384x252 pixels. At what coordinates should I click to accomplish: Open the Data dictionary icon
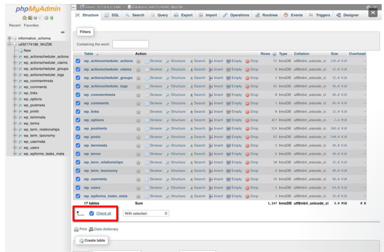[x=91, y=229]
